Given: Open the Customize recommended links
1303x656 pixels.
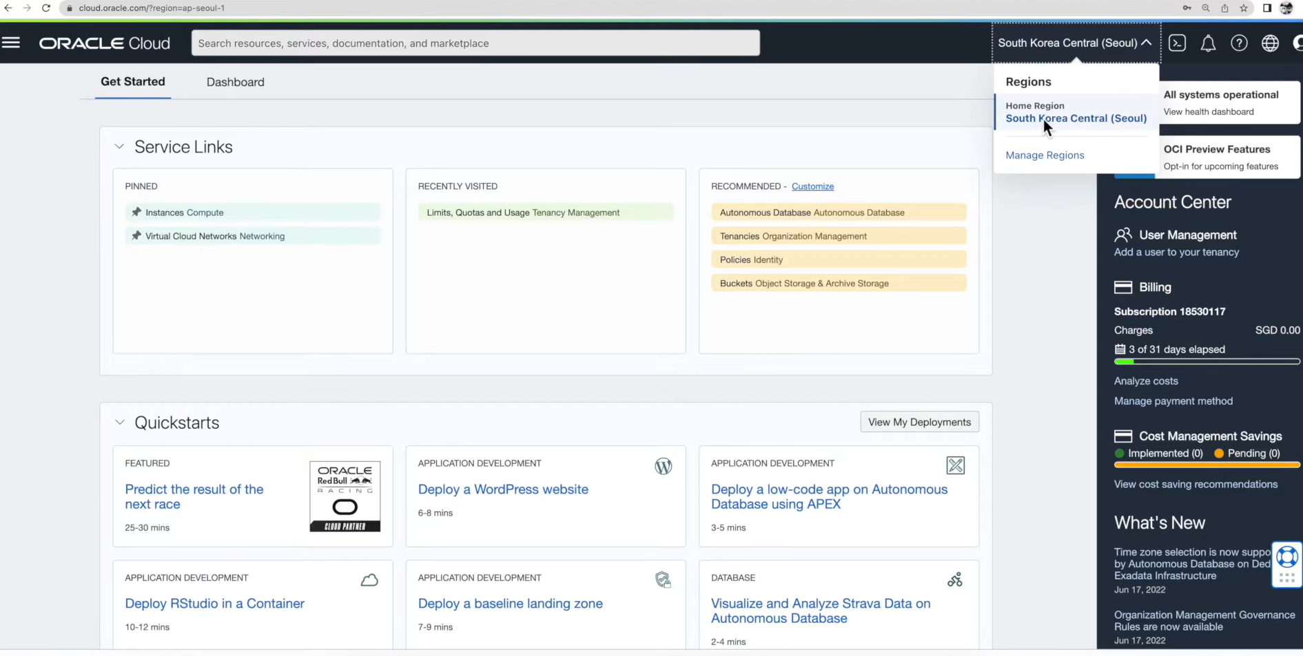Looking at the screenshot, I should click(812, 187).
